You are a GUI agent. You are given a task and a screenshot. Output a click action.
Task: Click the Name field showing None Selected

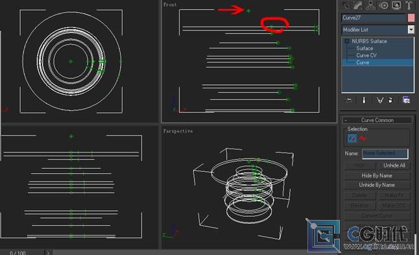[385, 153]
